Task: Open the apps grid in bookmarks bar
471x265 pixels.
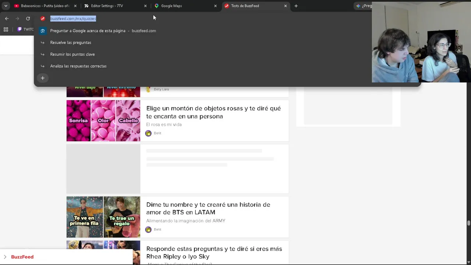Action: tap(6, 29)
